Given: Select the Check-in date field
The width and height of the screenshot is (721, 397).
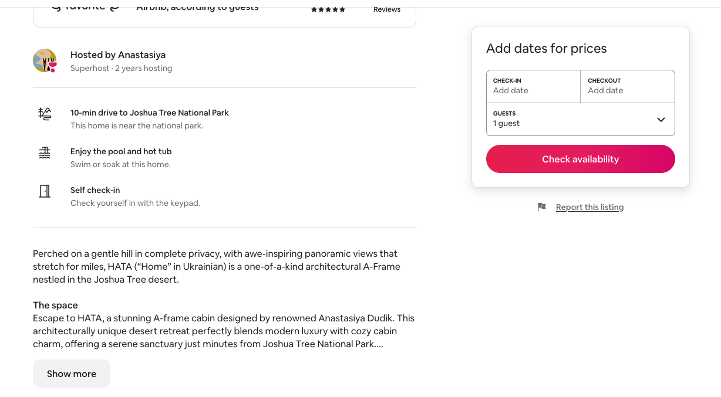Looking at the screenshot, I should click(533, 86).
